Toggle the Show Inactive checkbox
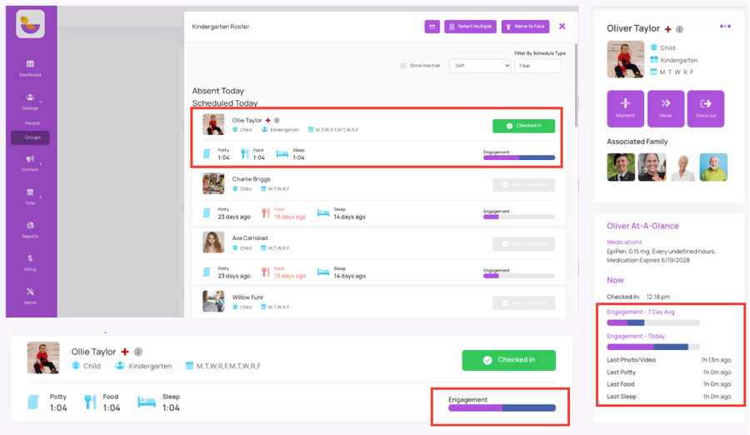Screen dimensions: 750x435 [403, 66]
